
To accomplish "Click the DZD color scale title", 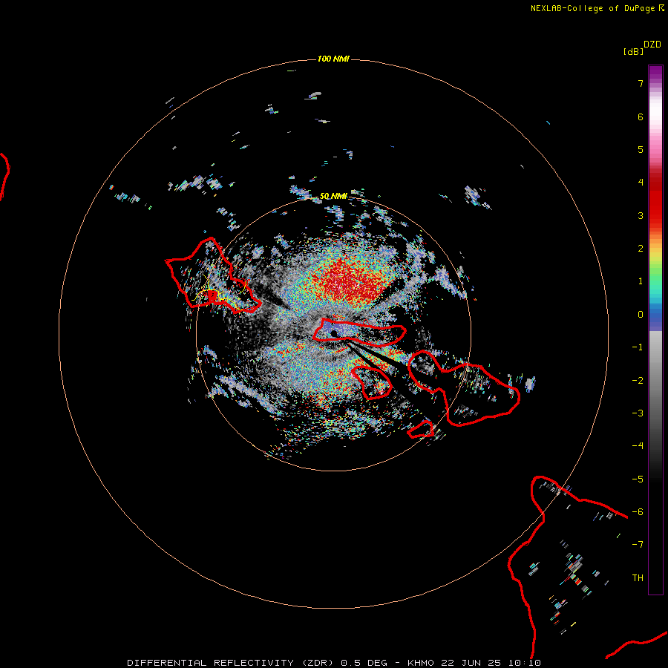I will tap(652, 45).
